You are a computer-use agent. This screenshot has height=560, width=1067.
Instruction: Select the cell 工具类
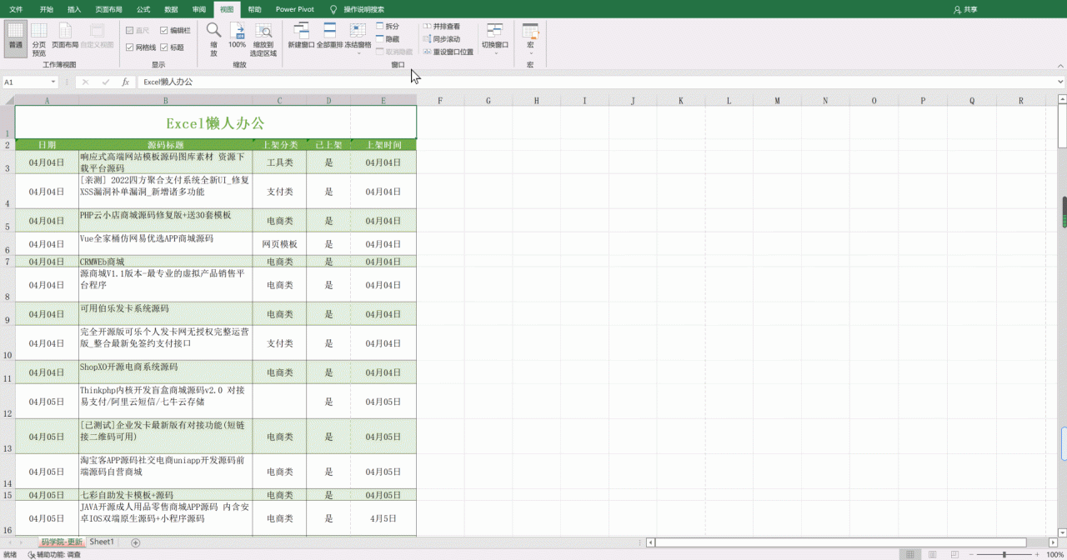click(x=279, y=162)
